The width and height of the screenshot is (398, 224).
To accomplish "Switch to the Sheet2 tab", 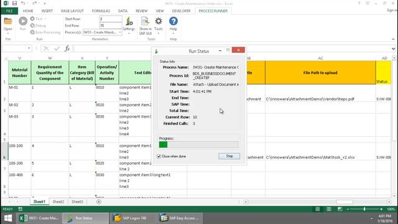I will click(x=58, y=202).
